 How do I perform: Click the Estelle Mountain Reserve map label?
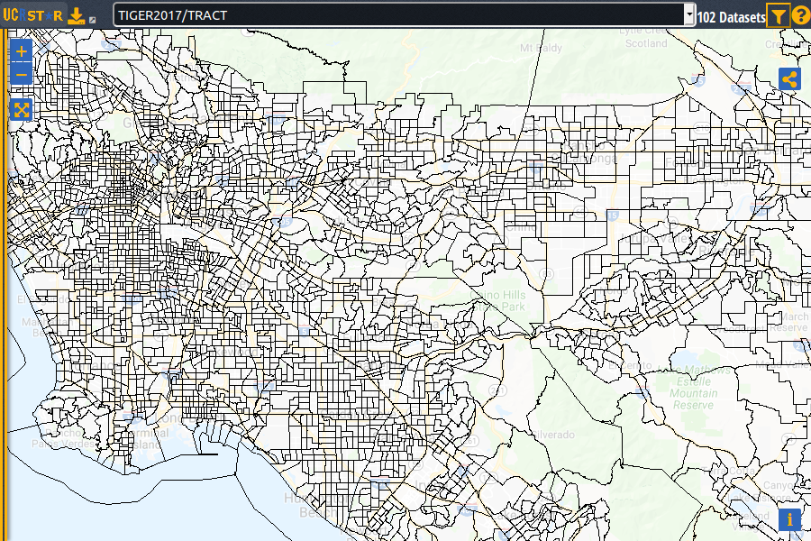(x=693, y=393)
